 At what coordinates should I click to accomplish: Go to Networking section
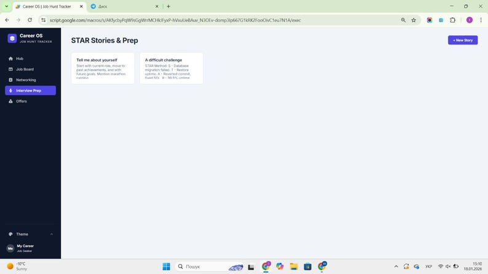[30, 80]
